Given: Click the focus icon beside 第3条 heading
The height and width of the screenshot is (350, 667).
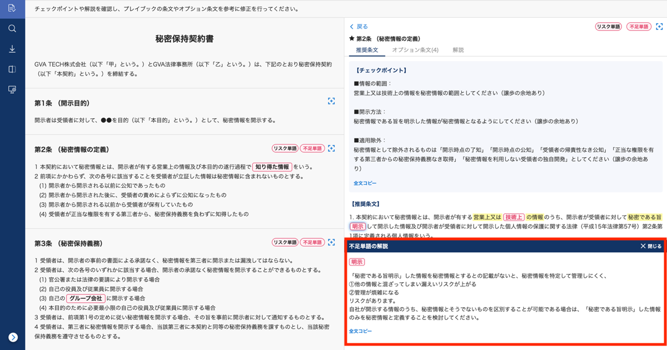Looking at the screenshot, I should pos(331,242).
